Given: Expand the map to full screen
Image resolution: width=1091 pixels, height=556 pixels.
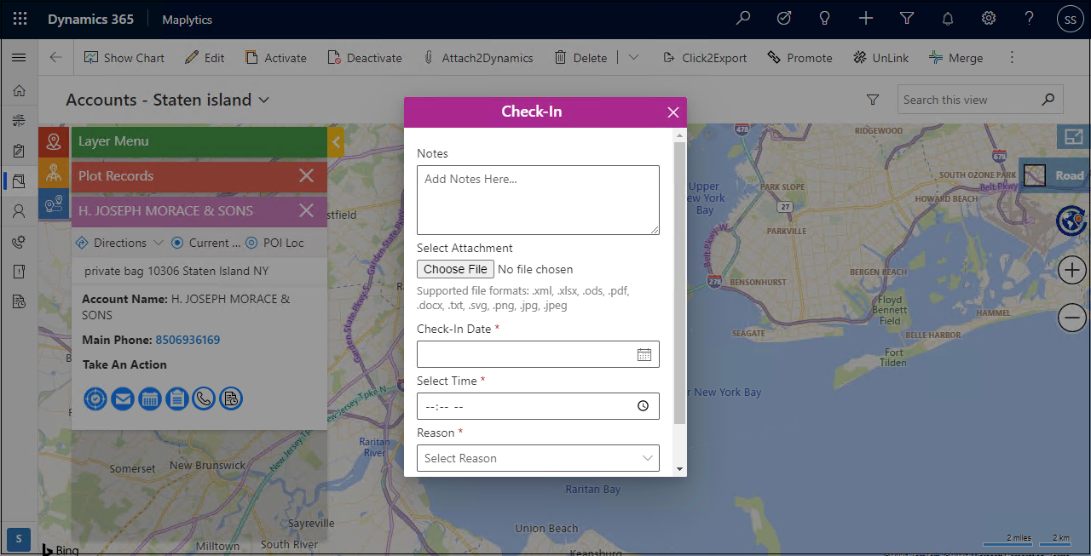Looking at the screenshot, I should coord(1073,137).
